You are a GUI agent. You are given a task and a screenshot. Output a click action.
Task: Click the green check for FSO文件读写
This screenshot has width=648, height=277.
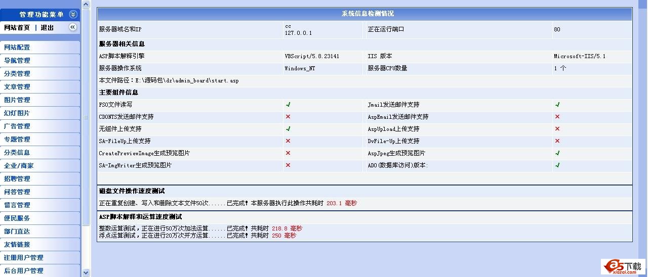[288, 105]
